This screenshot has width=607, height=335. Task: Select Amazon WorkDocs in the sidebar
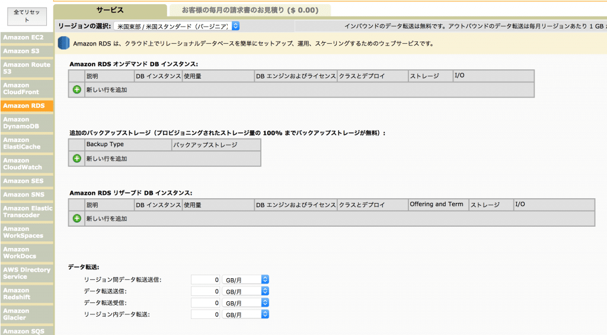coord(27,253)
